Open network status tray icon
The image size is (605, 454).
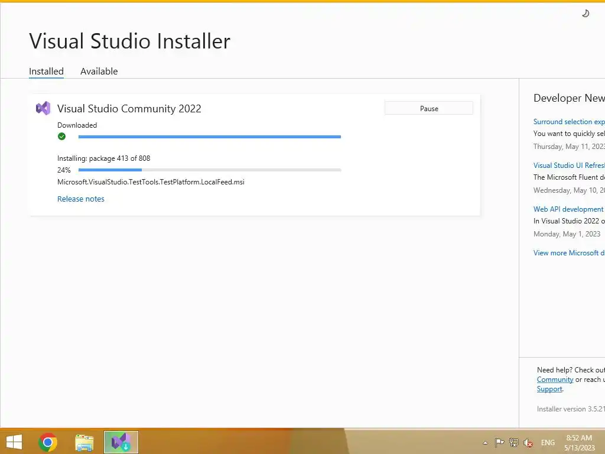514,442
